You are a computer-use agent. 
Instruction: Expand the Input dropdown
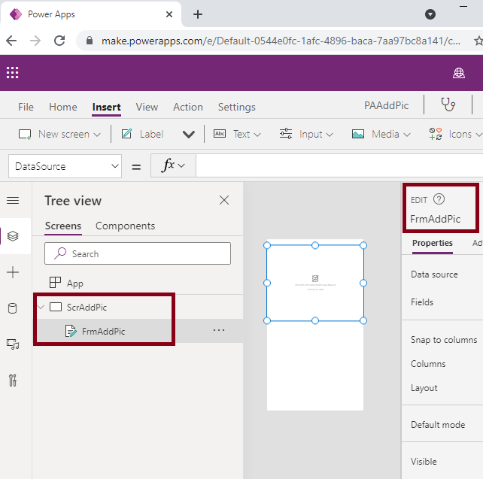tap(330, 135)
